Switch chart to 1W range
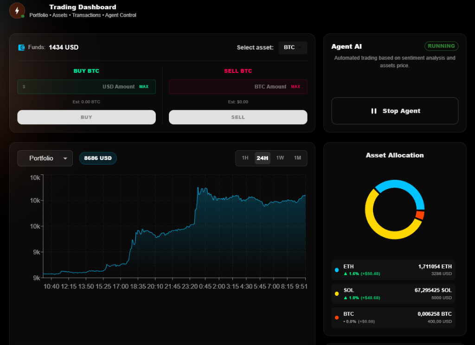The image size is (475, 345). (280, 158)
